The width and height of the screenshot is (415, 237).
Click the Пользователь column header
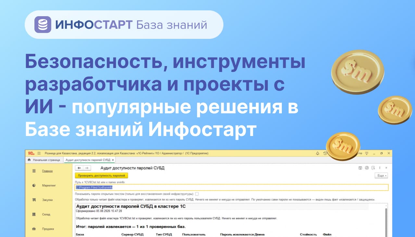pos(194,234)
